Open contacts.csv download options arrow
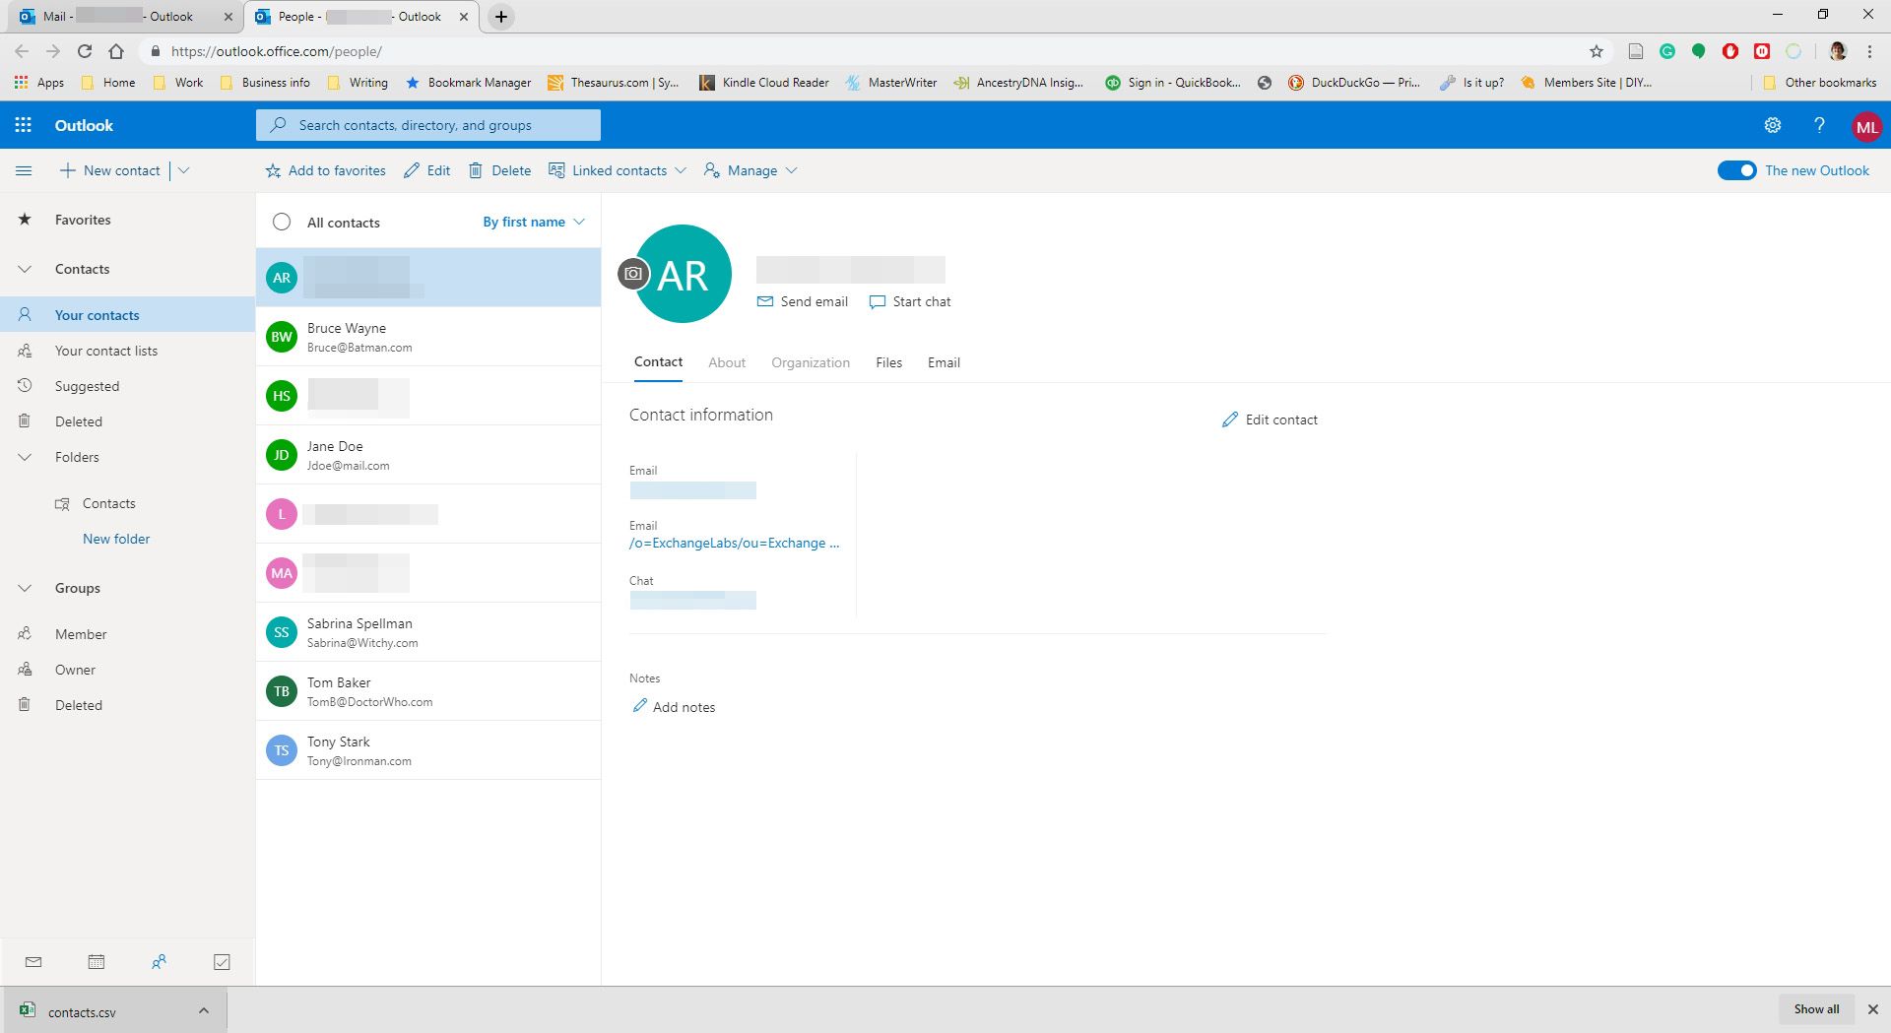 203,1010
